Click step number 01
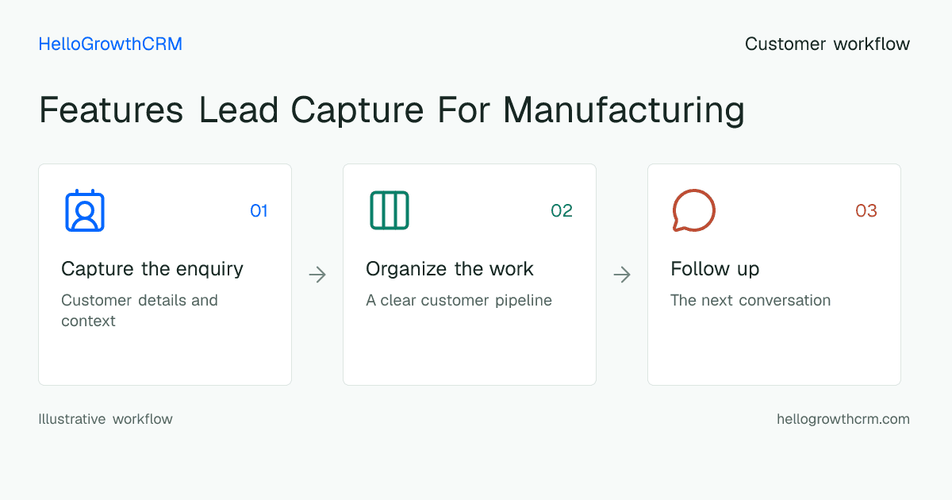The image size is (952, 500). coord(259,210)
